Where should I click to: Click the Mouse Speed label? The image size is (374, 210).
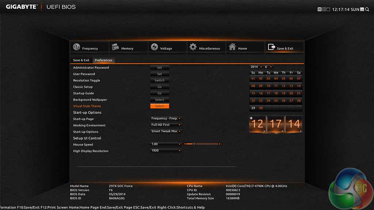83,144
